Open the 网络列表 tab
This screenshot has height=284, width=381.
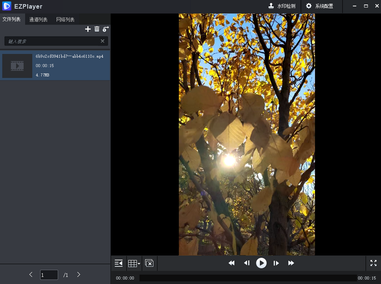click(x=65, y=20)
